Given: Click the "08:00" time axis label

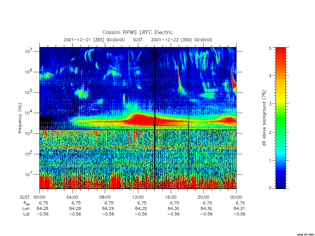Looking at the screenshot, I should tap(105, 197).
